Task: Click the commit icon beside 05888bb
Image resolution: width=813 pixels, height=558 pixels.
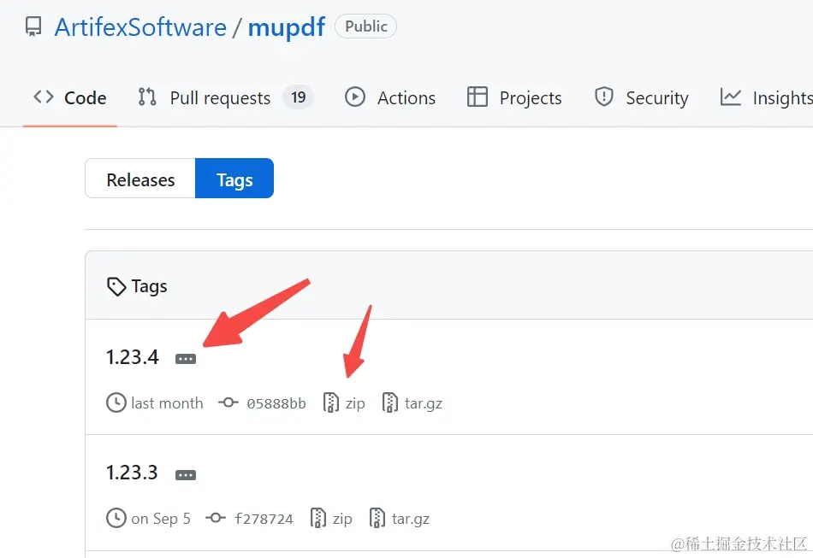Action: click(x=228, y=402)
